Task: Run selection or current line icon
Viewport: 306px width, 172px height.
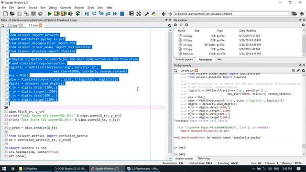Action: (71, 14)
